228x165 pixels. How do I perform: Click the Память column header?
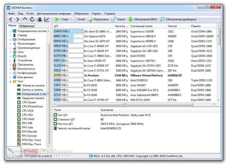(196, 26)
